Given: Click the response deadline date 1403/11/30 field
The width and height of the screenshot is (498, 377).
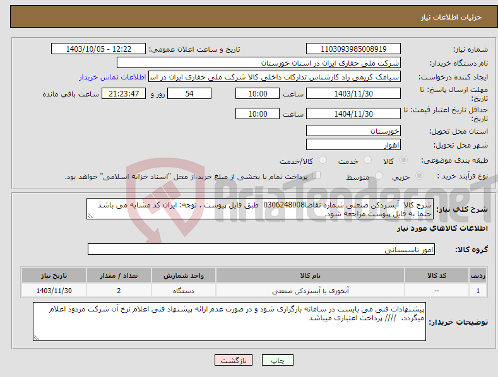Looking at the screenshot, I should (353, 93).
